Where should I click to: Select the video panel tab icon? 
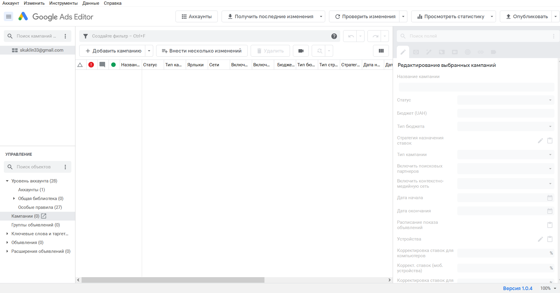click(x=455, y=52)
